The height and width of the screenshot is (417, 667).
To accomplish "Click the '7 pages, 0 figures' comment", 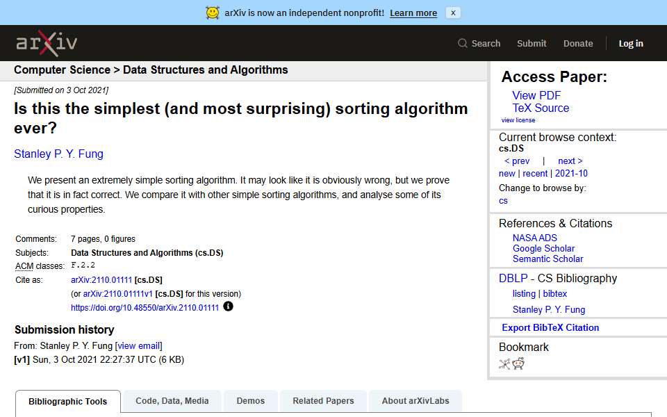I will tap(103, 239).
